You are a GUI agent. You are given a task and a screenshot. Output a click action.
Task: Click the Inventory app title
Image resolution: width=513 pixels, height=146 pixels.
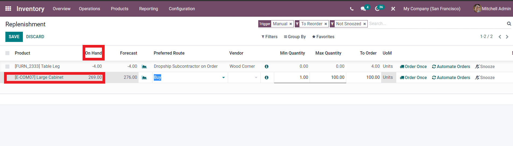[x=30, y=9]
